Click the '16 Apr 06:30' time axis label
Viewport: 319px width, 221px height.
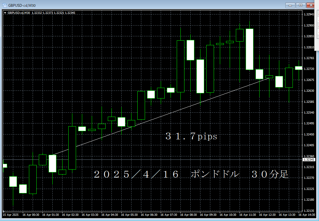[149, 215]
